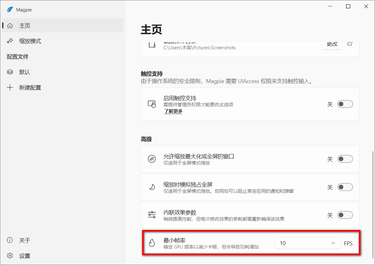375x265 pixels.
Task: Select 缩放模式 in the sidebar
Action: (x=30, y=41)
